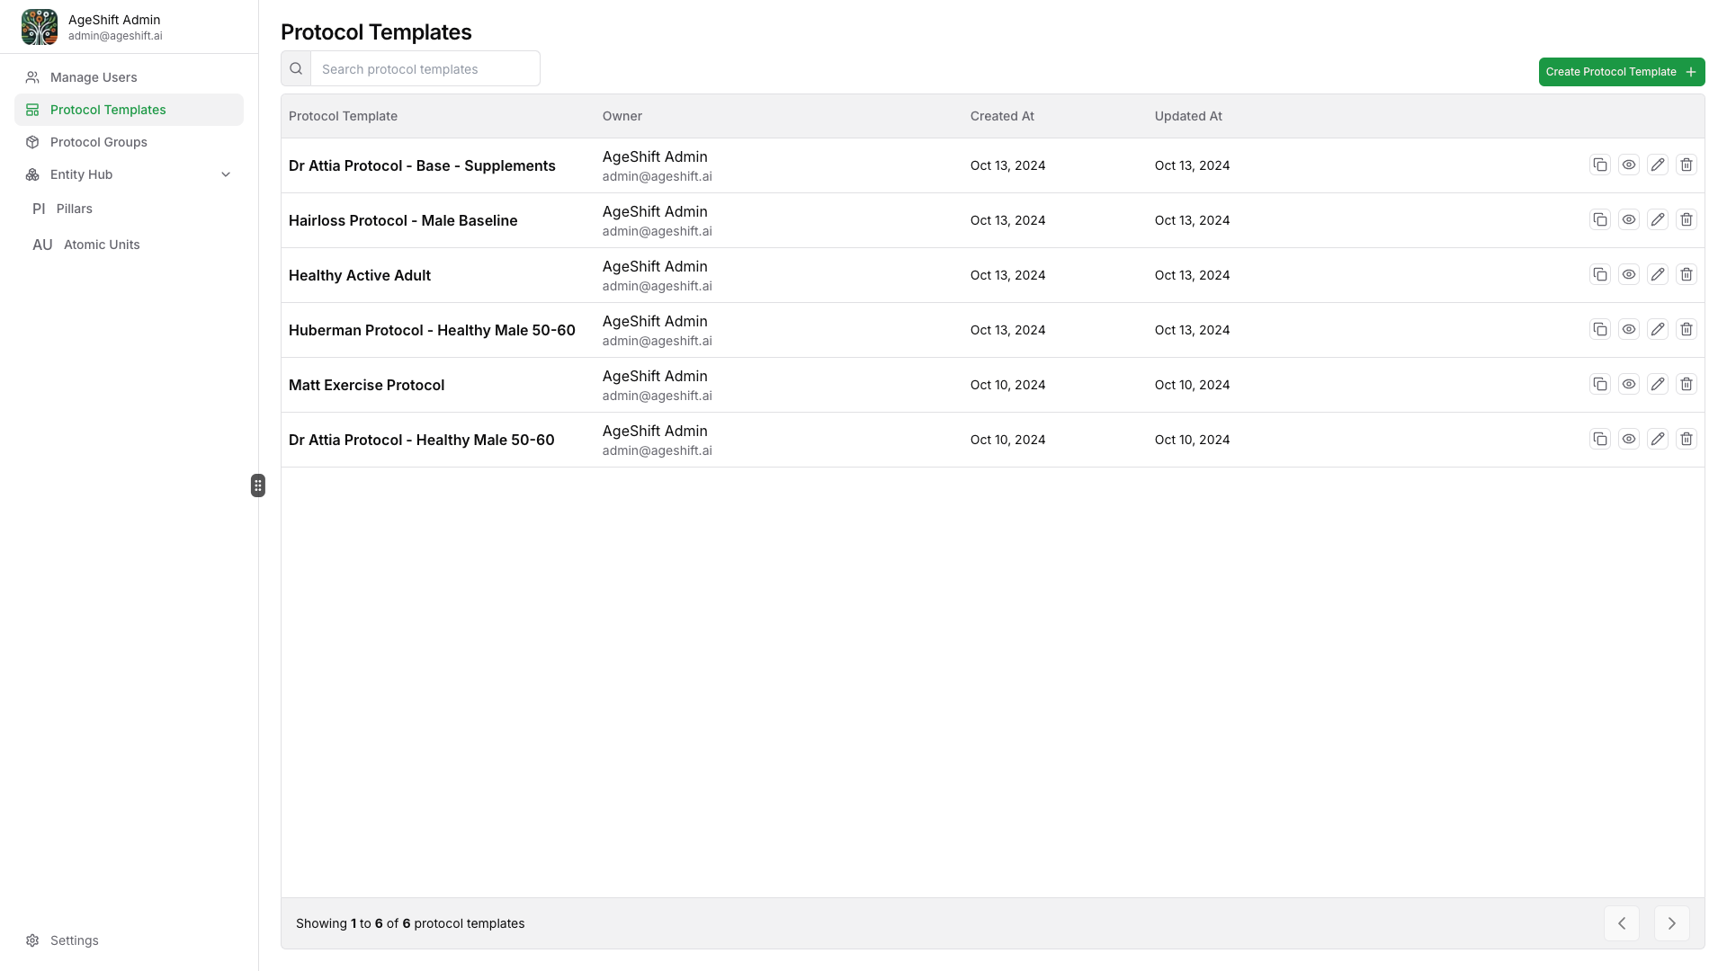Click the search magnifier icon
The width and height of the screenshot is (1727, 971).
coord(296,68)
